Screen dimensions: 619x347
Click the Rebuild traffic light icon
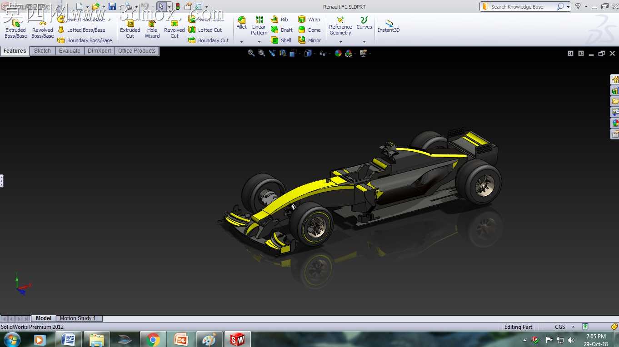click(177, 6)
